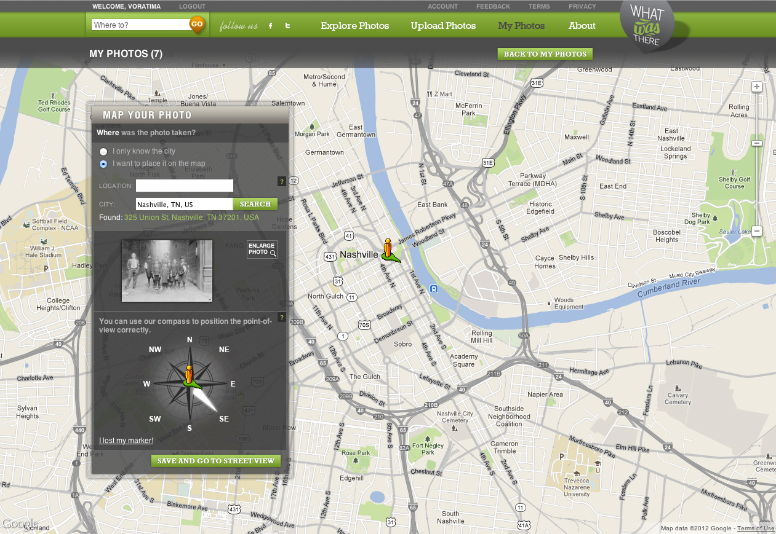This screenshot has height=534, width=776.
Task: Click the Trevecca Nazarene University icon
Action: click(x=577, y=473)
